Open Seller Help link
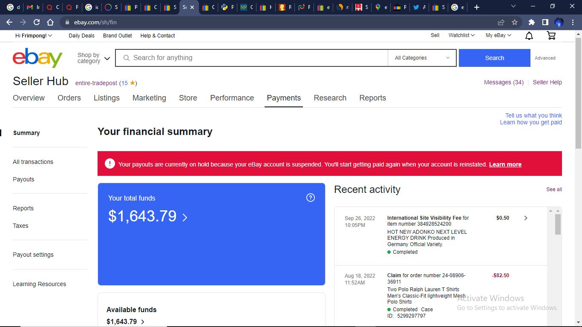The width and height of the screenshot is (582, 327). click(547, 82)
